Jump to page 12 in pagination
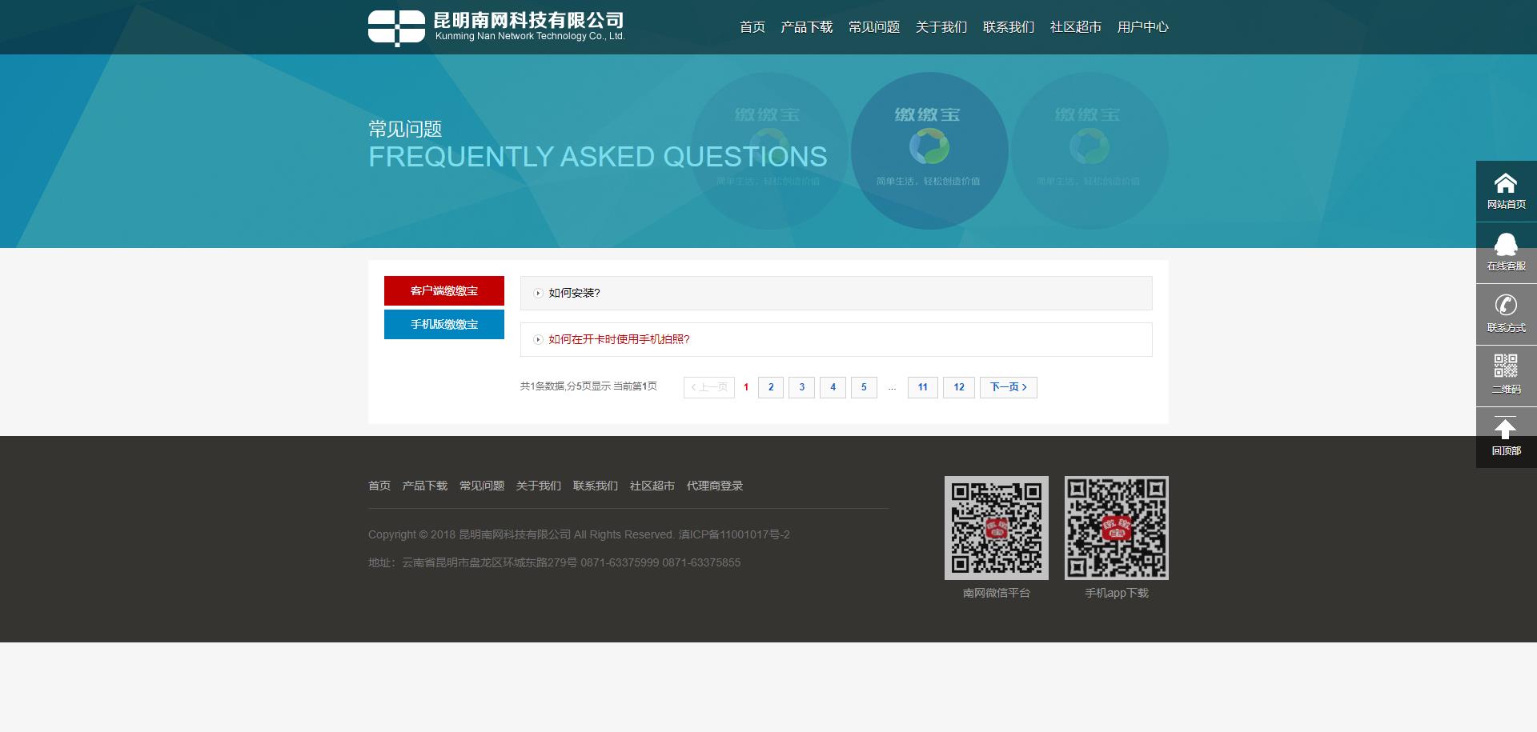Image resolution: width=1537 pixels, height=732 pixels. [x=958, y=387]
